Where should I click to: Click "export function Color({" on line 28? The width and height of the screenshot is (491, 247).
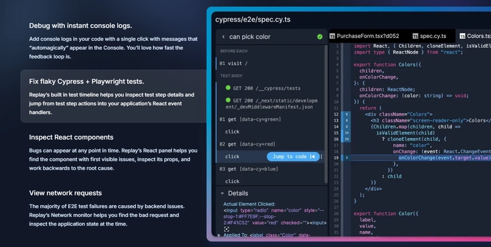[x=386, y=213]
